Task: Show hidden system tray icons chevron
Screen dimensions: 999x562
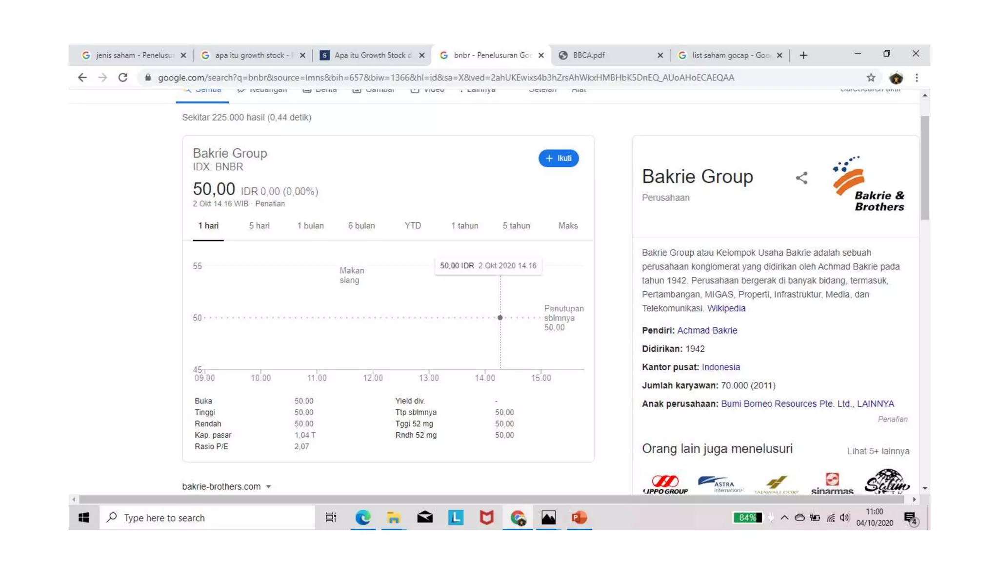Action: [x=784, y=518]
